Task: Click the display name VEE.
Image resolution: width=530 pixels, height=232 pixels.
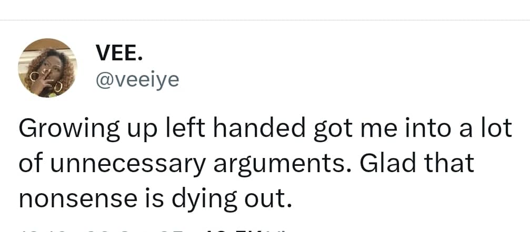Action: 118,52
